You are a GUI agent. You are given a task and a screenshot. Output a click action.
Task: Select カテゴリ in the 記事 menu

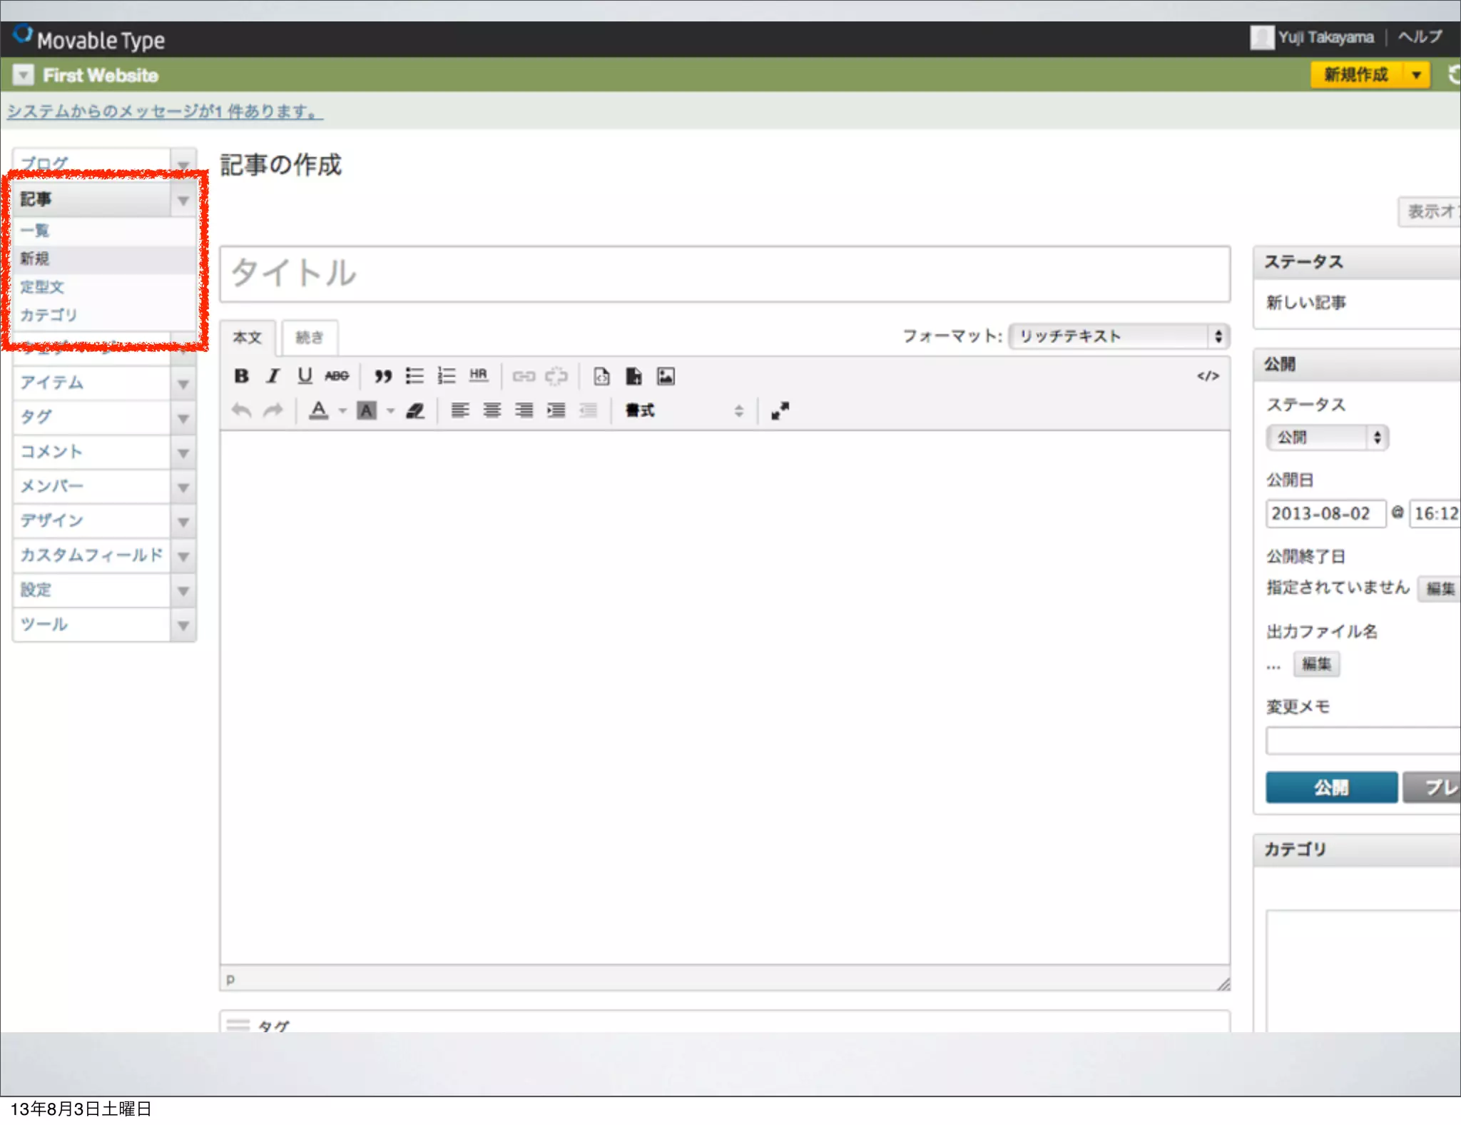coord(49,315)
